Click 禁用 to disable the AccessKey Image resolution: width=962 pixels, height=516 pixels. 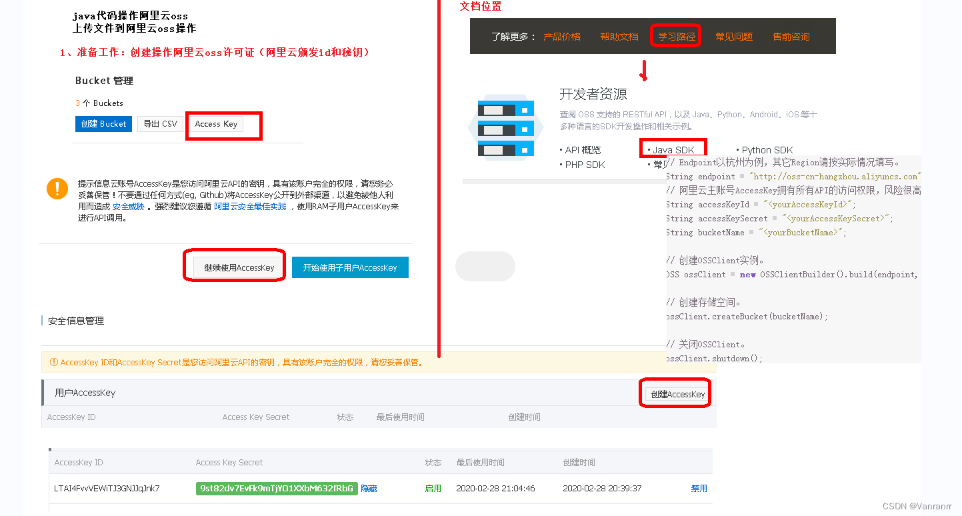[x=699, y=489]
